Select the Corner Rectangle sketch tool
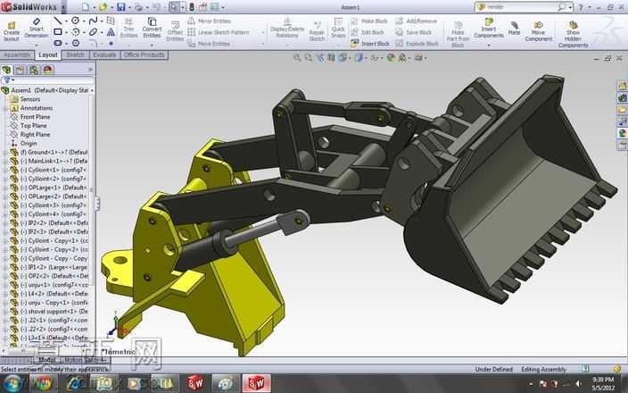 tap(58, 31)
